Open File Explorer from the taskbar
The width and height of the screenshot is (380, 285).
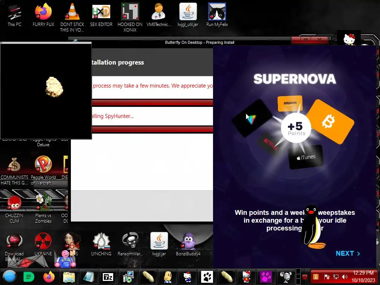[x=69, y=276]
